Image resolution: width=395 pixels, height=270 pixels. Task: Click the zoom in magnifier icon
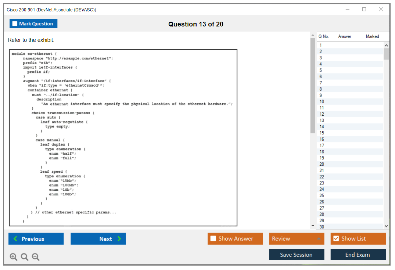pos(14,257)
